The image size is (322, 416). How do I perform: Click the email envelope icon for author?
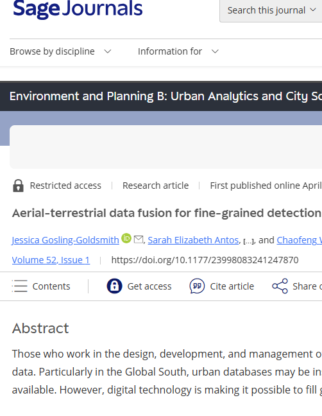[139, 239]
